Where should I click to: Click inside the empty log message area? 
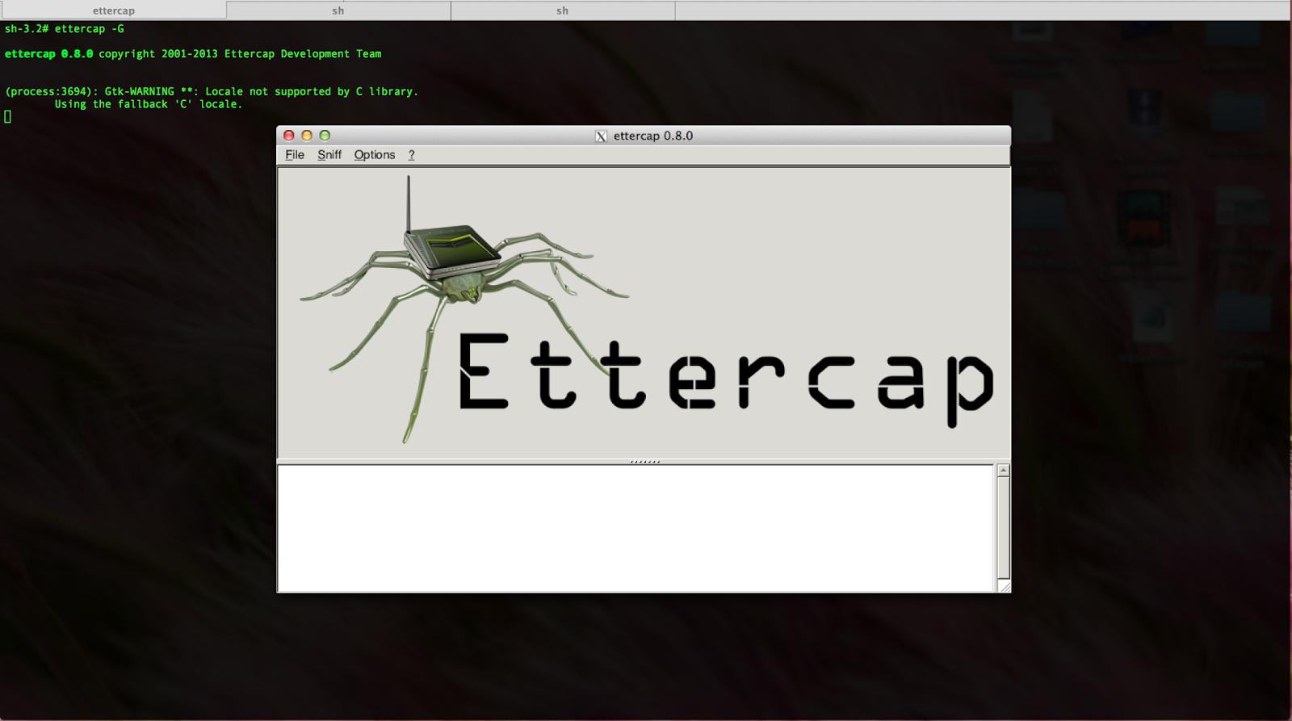(x=636, y=528)
